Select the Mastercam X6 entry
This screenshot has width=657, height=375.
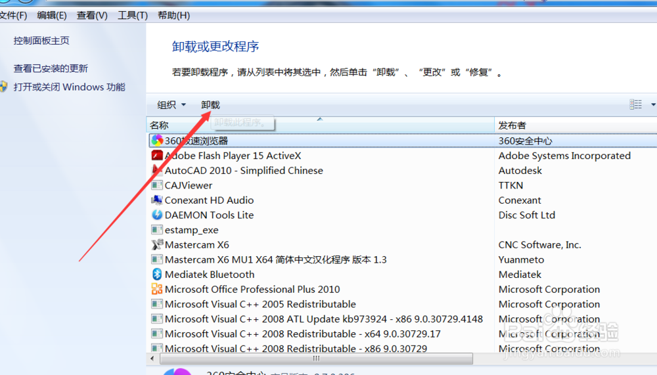tap(197, 245)
